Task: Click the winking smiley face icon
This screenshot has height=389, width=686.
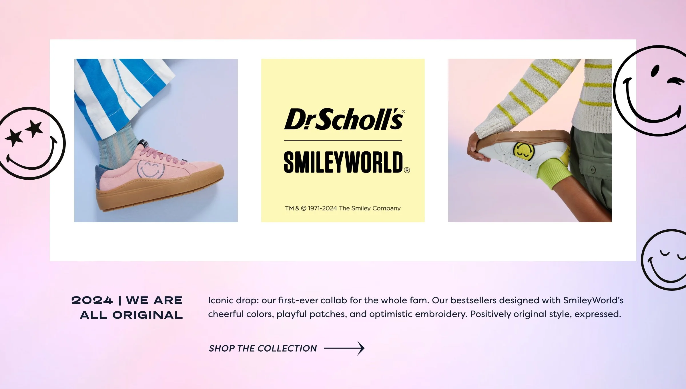Action: tap(650, 91)
